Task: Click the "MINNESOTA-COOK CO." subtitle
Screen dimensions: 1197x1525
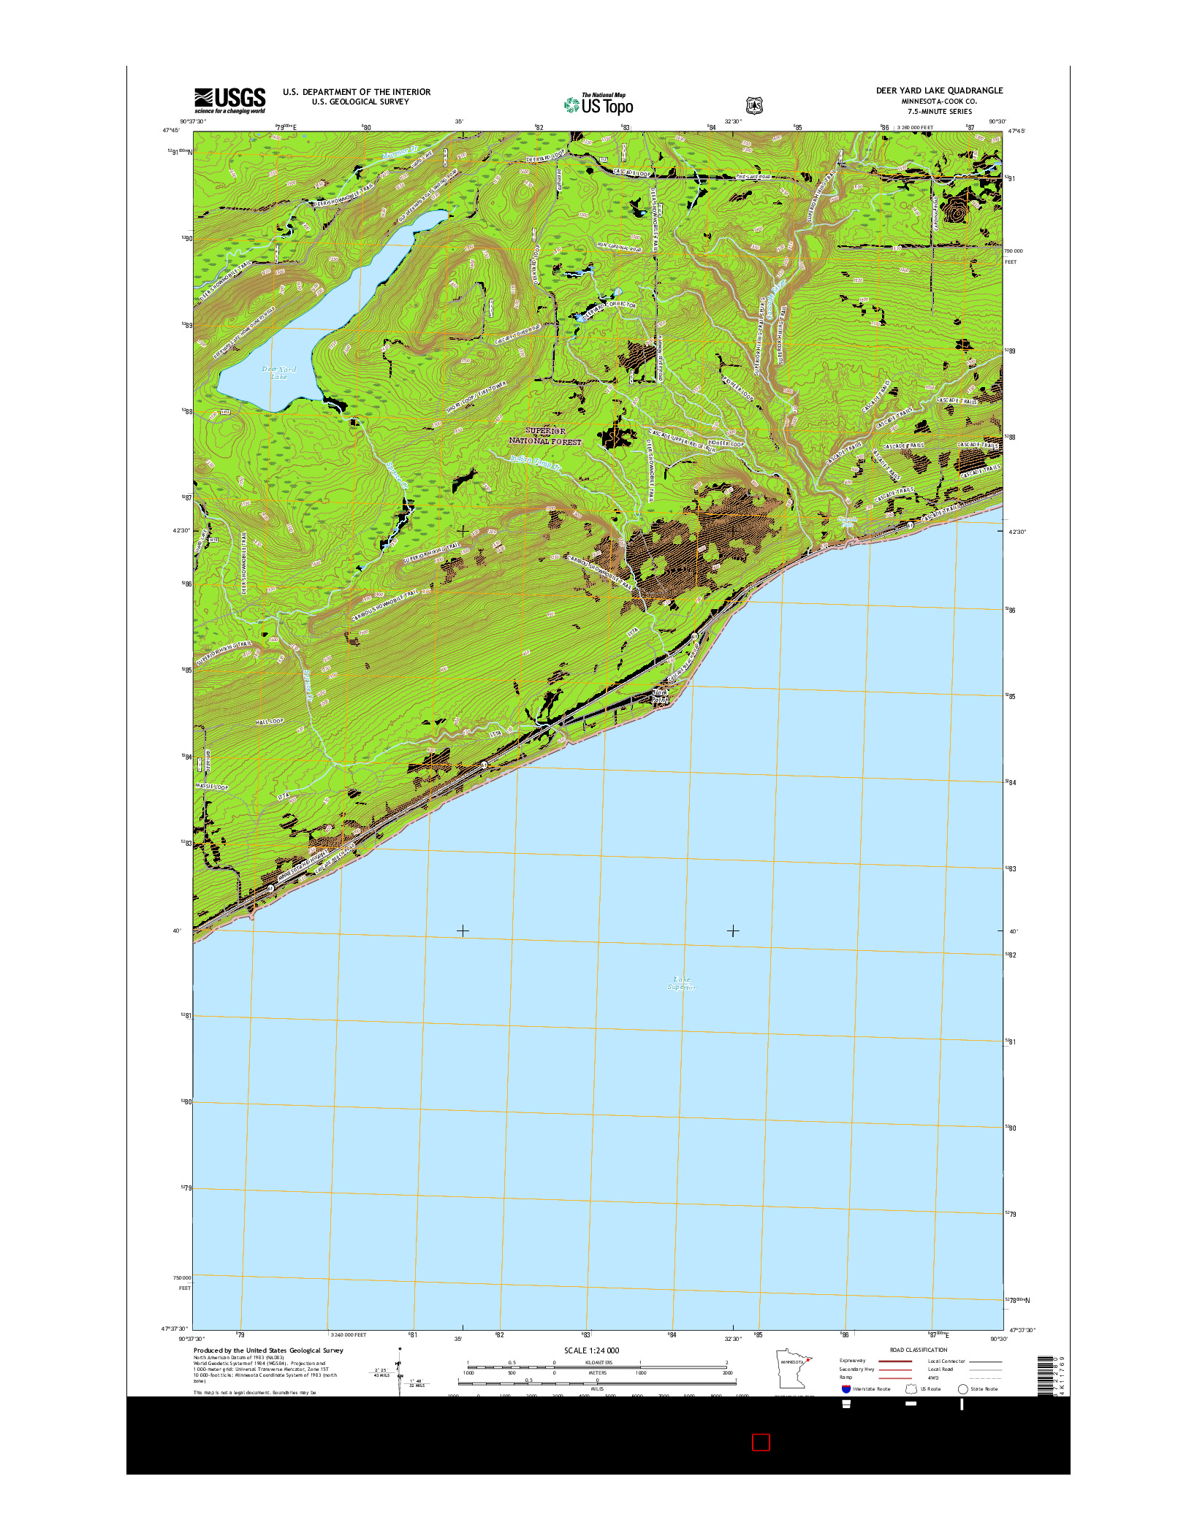Action: click(939, 102)
